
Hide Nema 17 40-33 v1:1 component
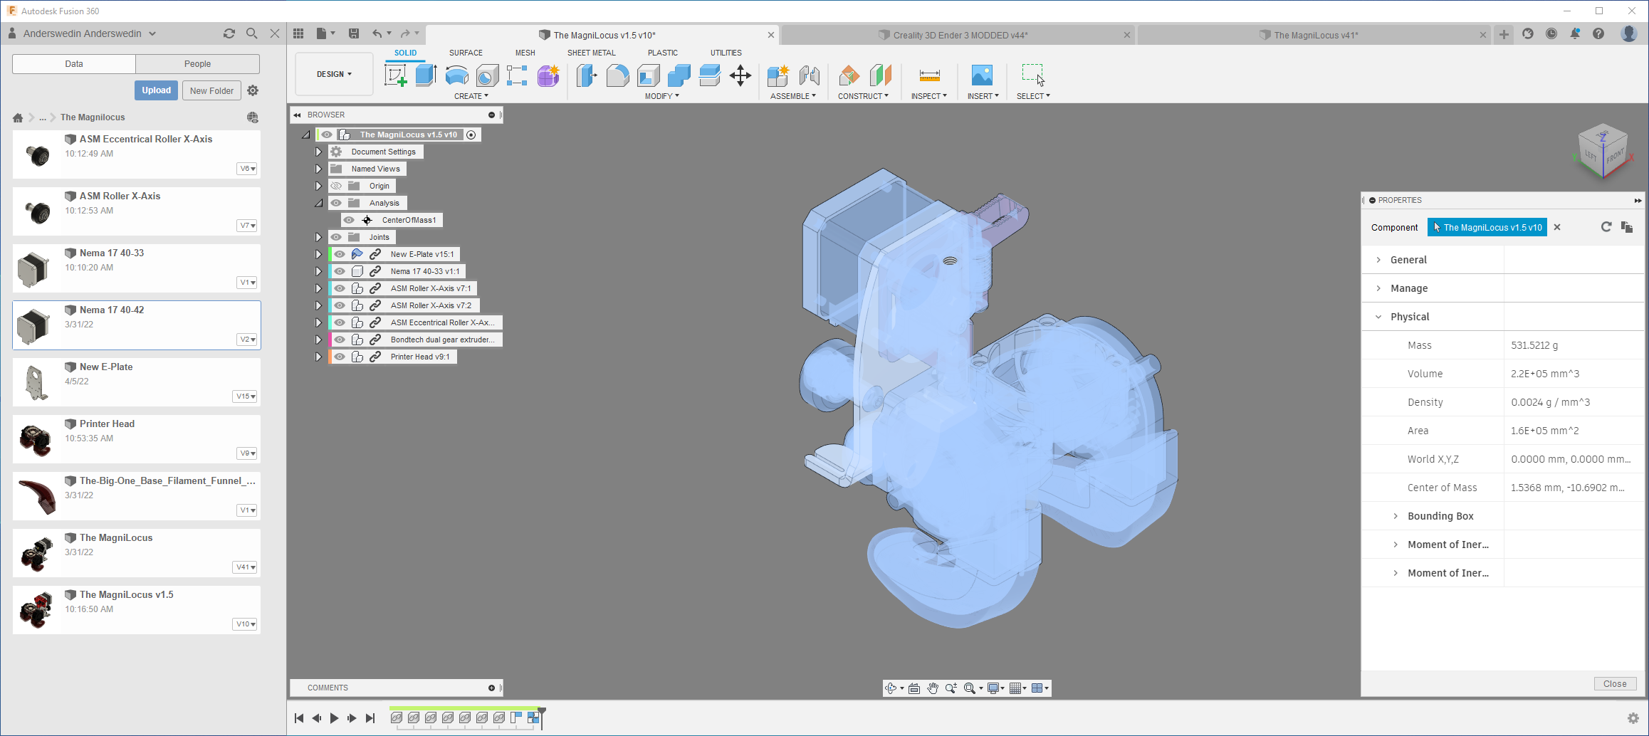click(x=340, y=271)
